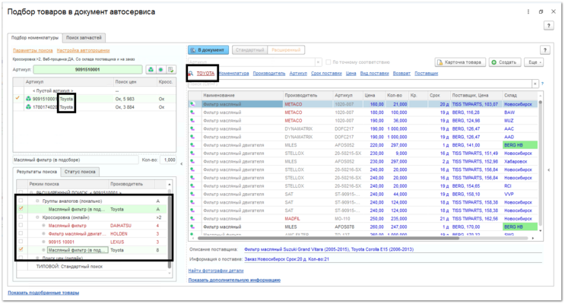565x304 pixels.
Task: Click row icon of MADFIL MO-110 item
Action: coord(193,219)
